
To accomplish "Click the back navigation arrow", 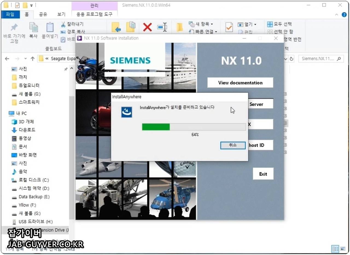I will click(7, 59).
